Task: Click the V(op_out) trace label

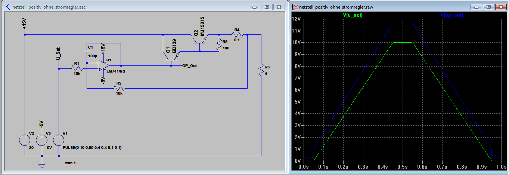Action: [452, 15]
